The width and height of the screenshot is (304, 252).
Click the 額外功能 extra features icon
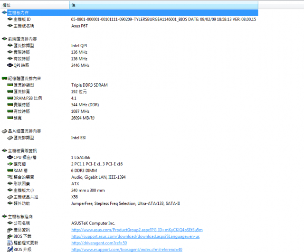(x=10, y=203)
